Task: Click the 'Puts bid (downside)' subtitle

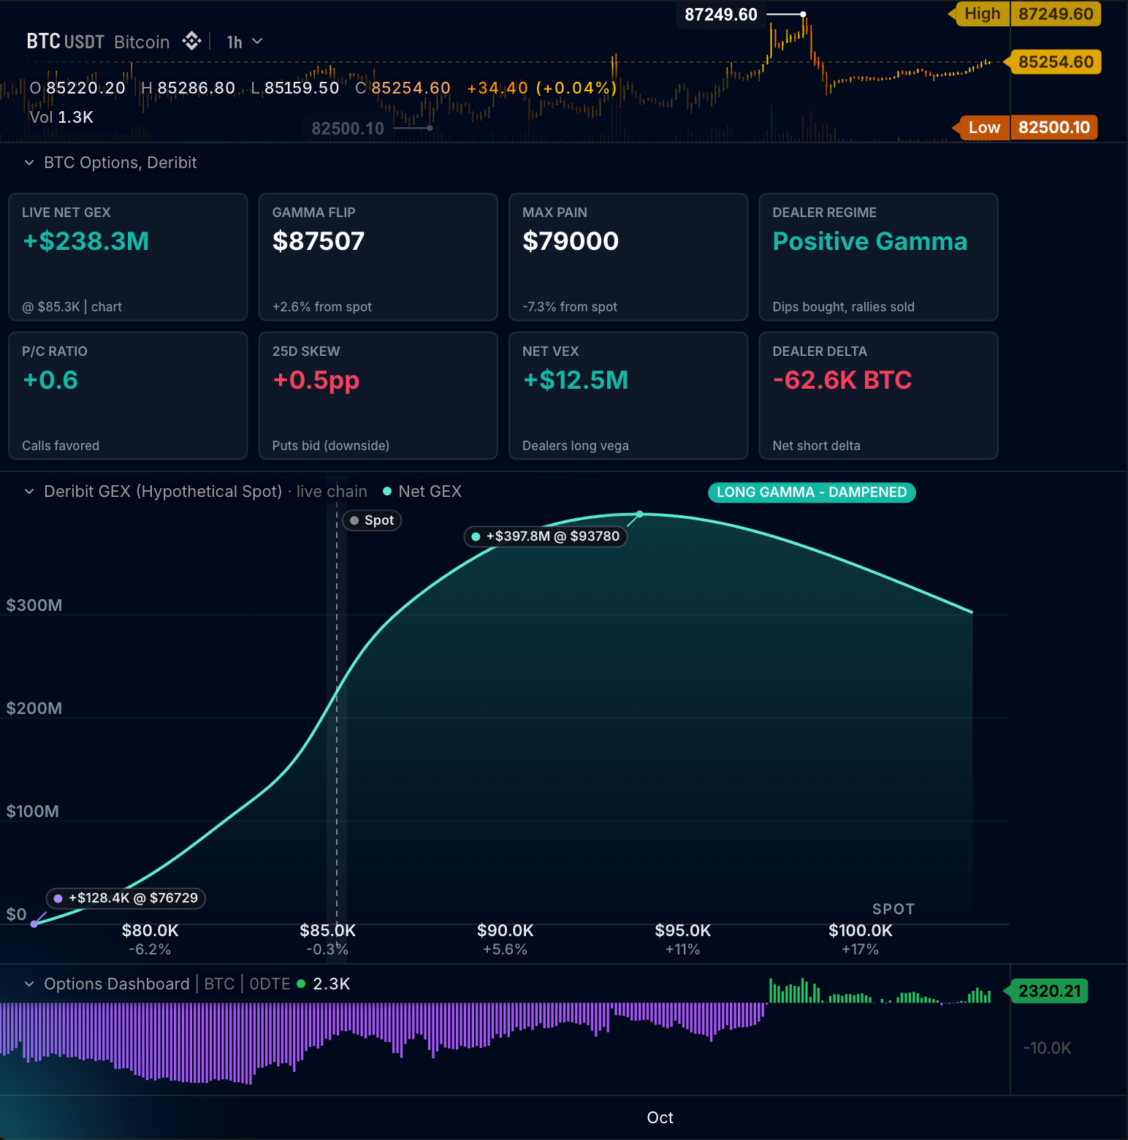Action: coord(331,446)
